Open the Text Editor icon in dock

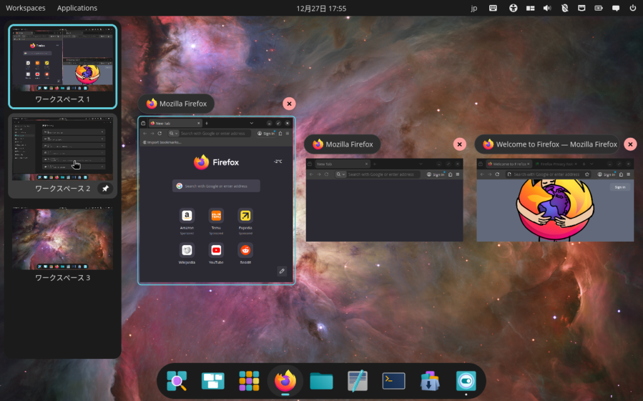coord(357,381)
